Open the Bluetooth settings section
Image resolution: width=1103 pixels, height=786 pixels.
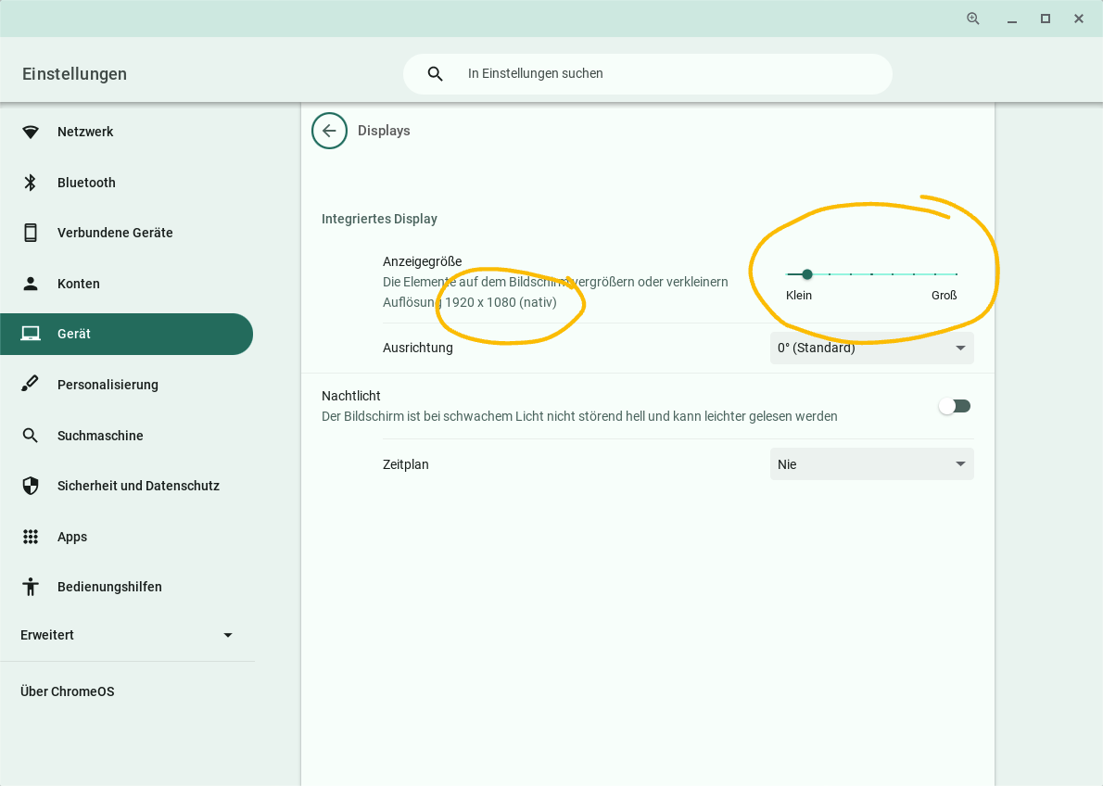(x=127, y=183)
